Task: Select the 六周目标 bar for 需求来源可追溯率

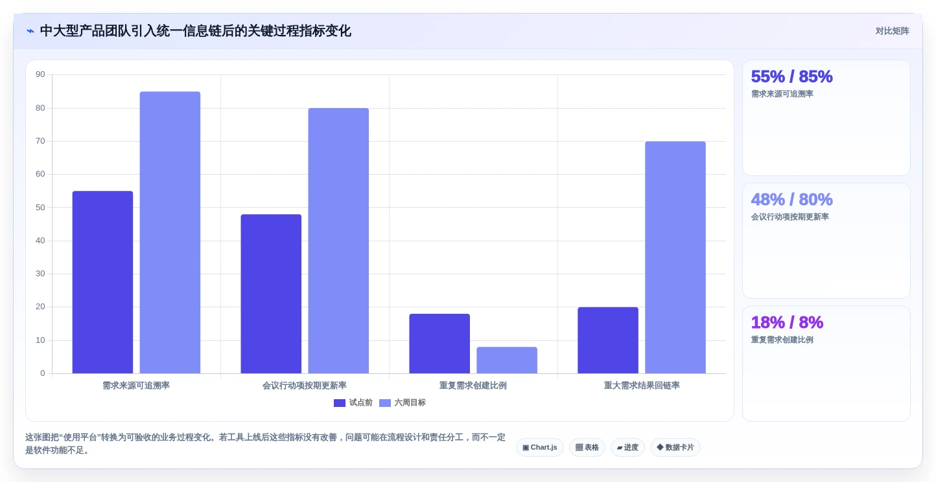Action: tap(170, 232)
